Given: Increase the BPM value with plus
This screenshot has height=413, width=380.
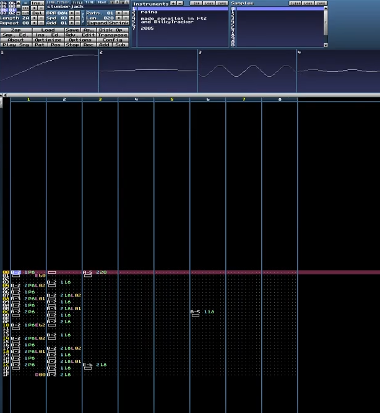Looking at the screenshot, I should tap(72, 13).
